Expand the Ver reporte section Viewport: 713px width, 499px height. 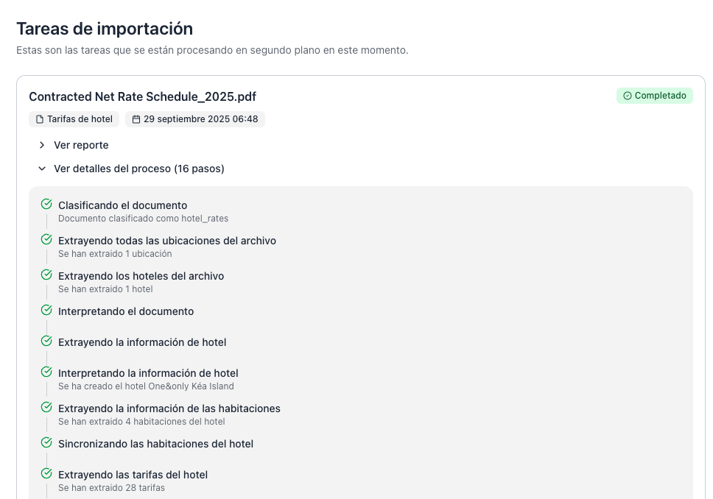pyautogui.click(x=81, y=145)
